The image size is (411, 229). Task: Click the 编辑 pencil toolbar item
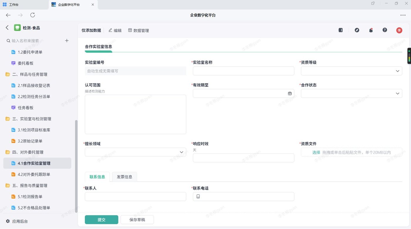(115, 30)
